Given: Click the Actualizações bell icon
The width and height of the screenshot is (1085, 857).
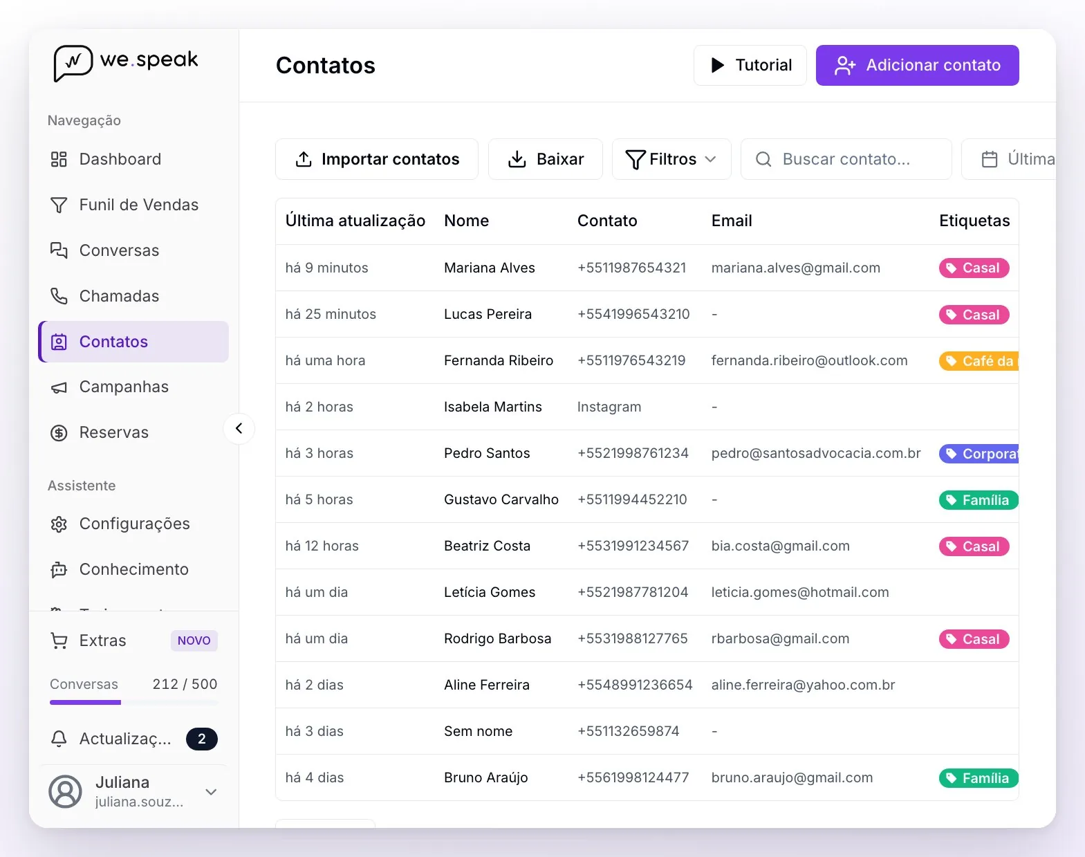Looking at the screenshot, I should 59,739.
